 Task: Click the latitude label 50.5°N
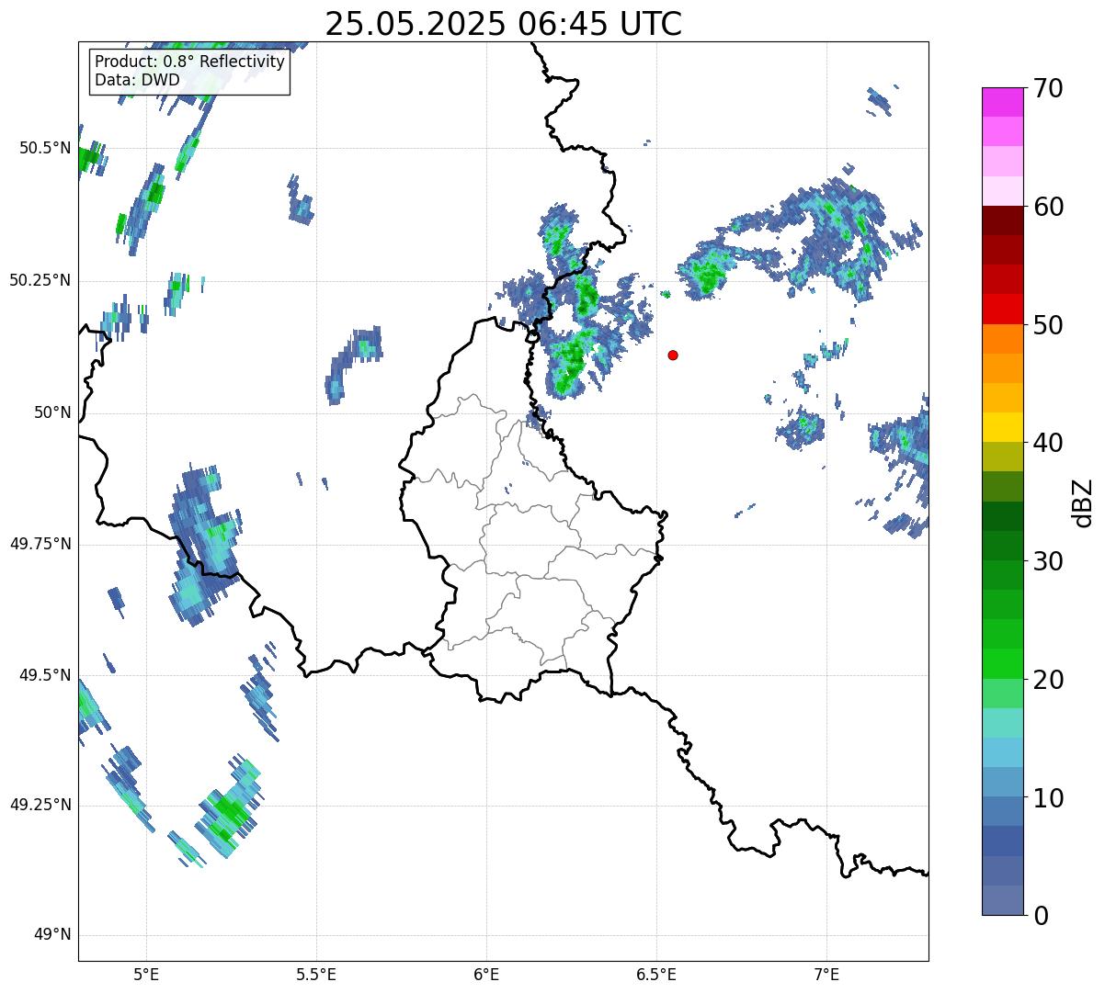tap(44, 148)
